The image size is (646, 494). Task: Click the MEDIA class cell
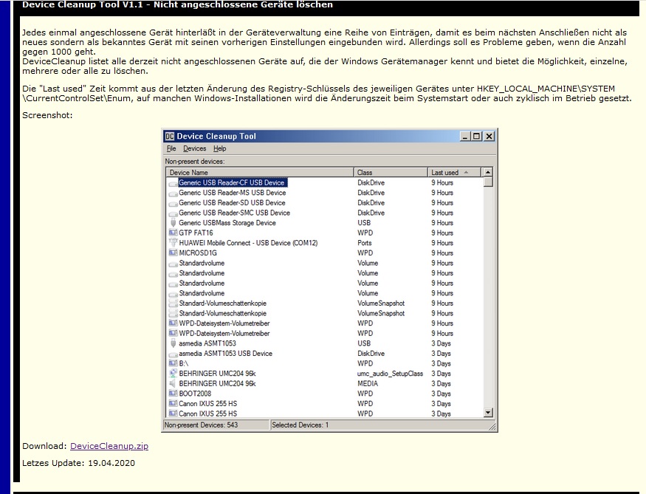coord(368,383)
